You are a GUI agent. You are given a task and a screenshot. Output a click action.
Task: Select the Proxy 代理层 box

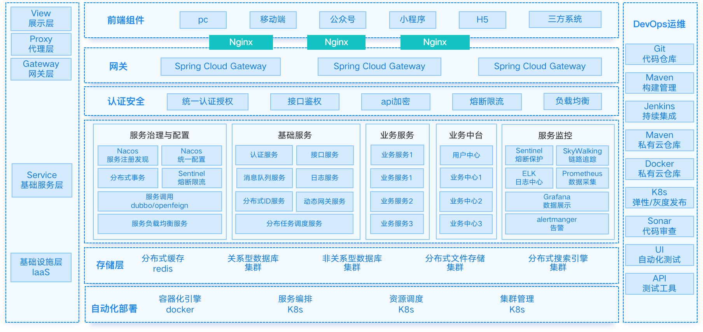click(41, 44)
